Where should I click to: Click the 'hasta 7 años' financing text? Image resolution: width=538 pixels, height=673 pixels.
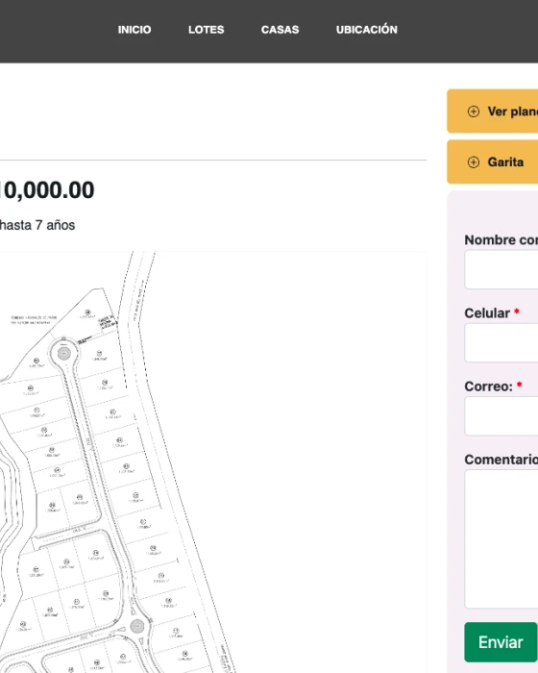click(x=37, y=225)
